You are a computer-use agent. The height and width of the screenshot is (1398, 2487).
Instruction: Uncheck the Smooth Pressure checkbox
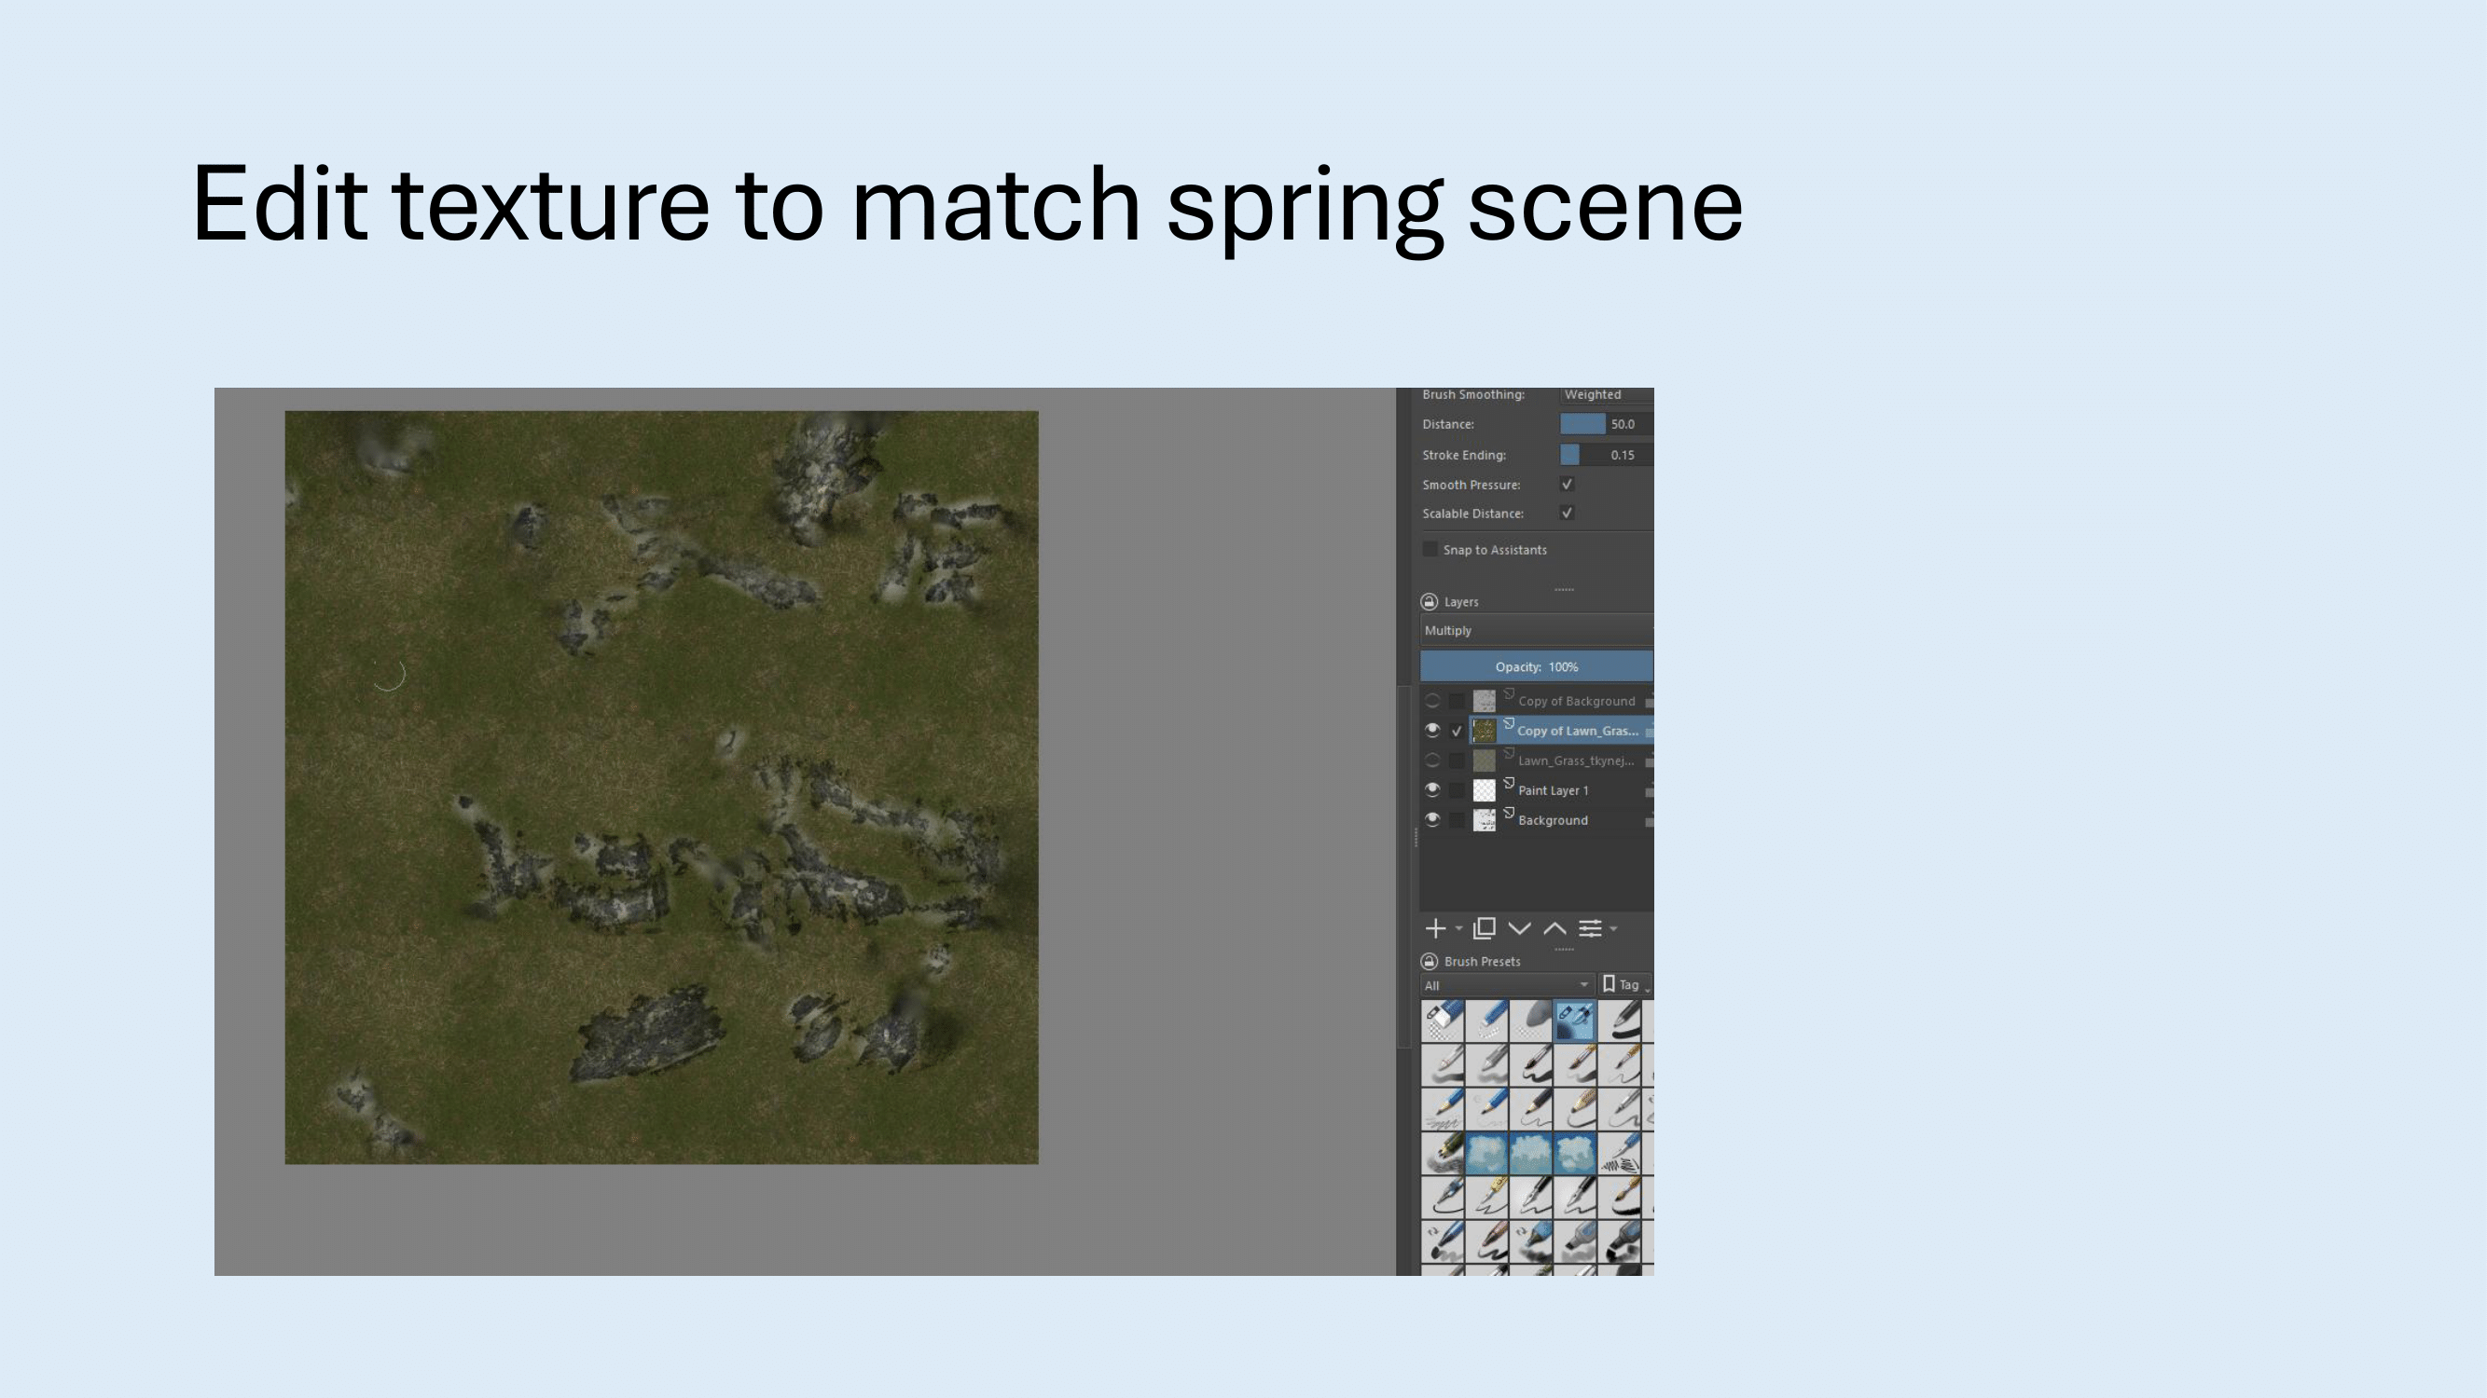click(1567, 485)
